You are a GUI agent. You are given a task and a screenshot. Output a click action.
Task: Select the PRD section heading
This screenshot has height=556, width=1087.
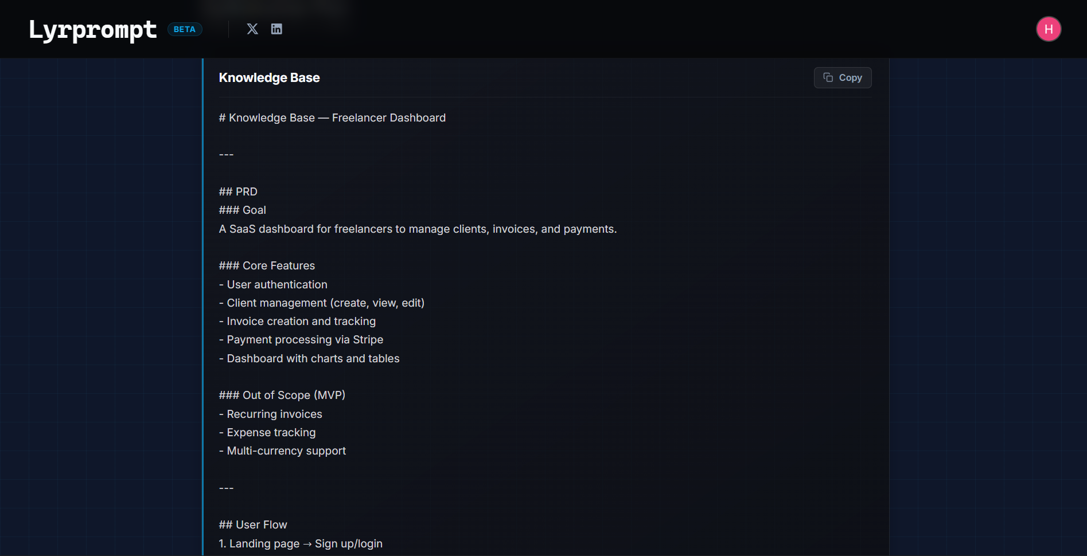[x=238, y=191]
